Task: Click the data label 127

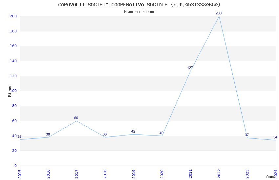Action: pyautogui.click(x=190, y=68)
